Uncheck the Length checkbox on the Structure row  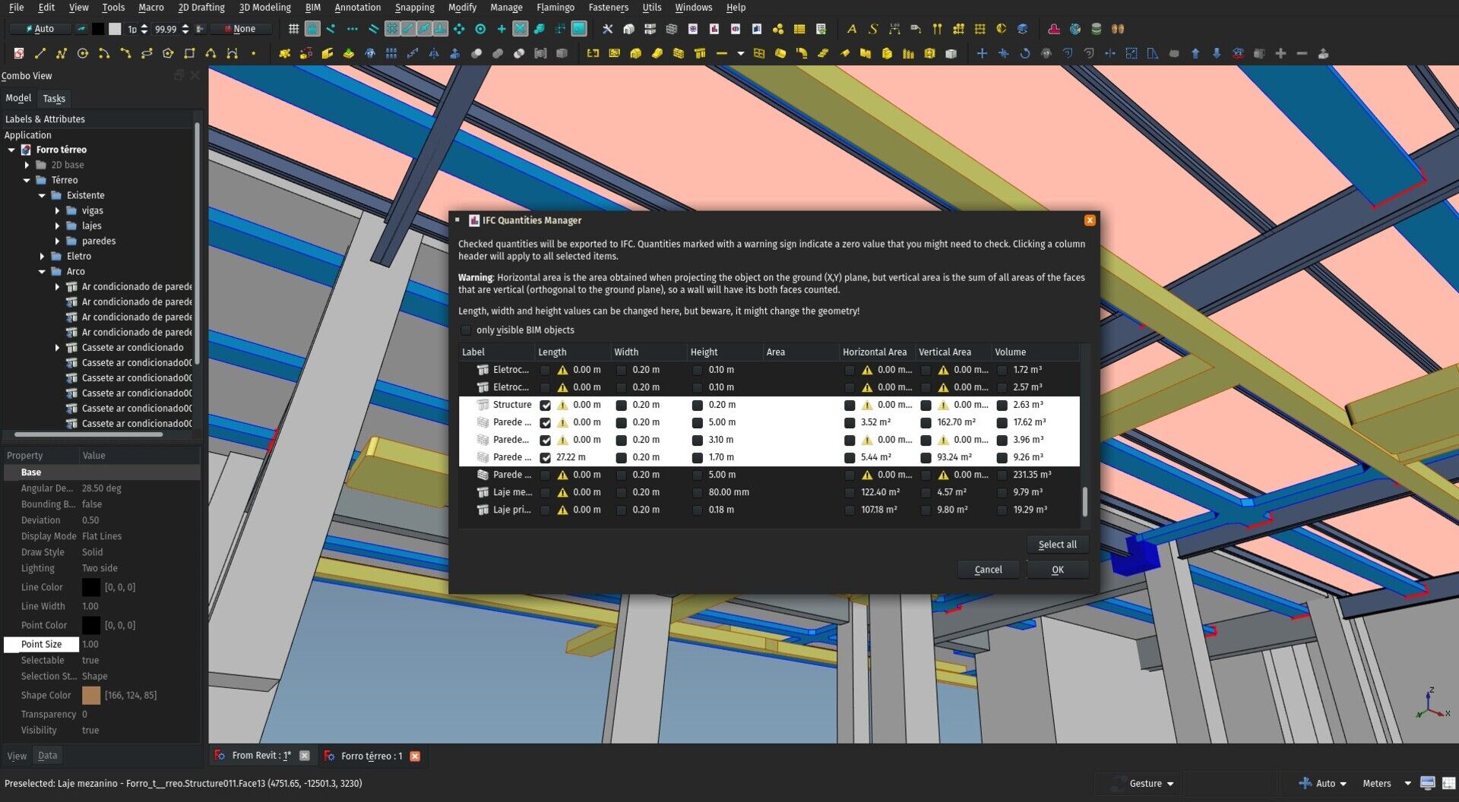(x=545, y=405)
